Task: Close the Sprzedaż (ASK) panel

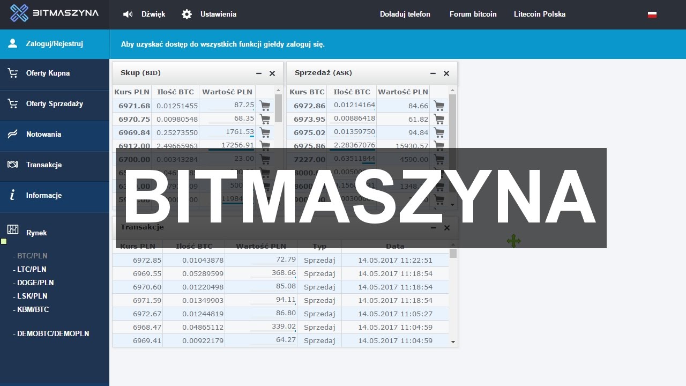Action: 446,73
